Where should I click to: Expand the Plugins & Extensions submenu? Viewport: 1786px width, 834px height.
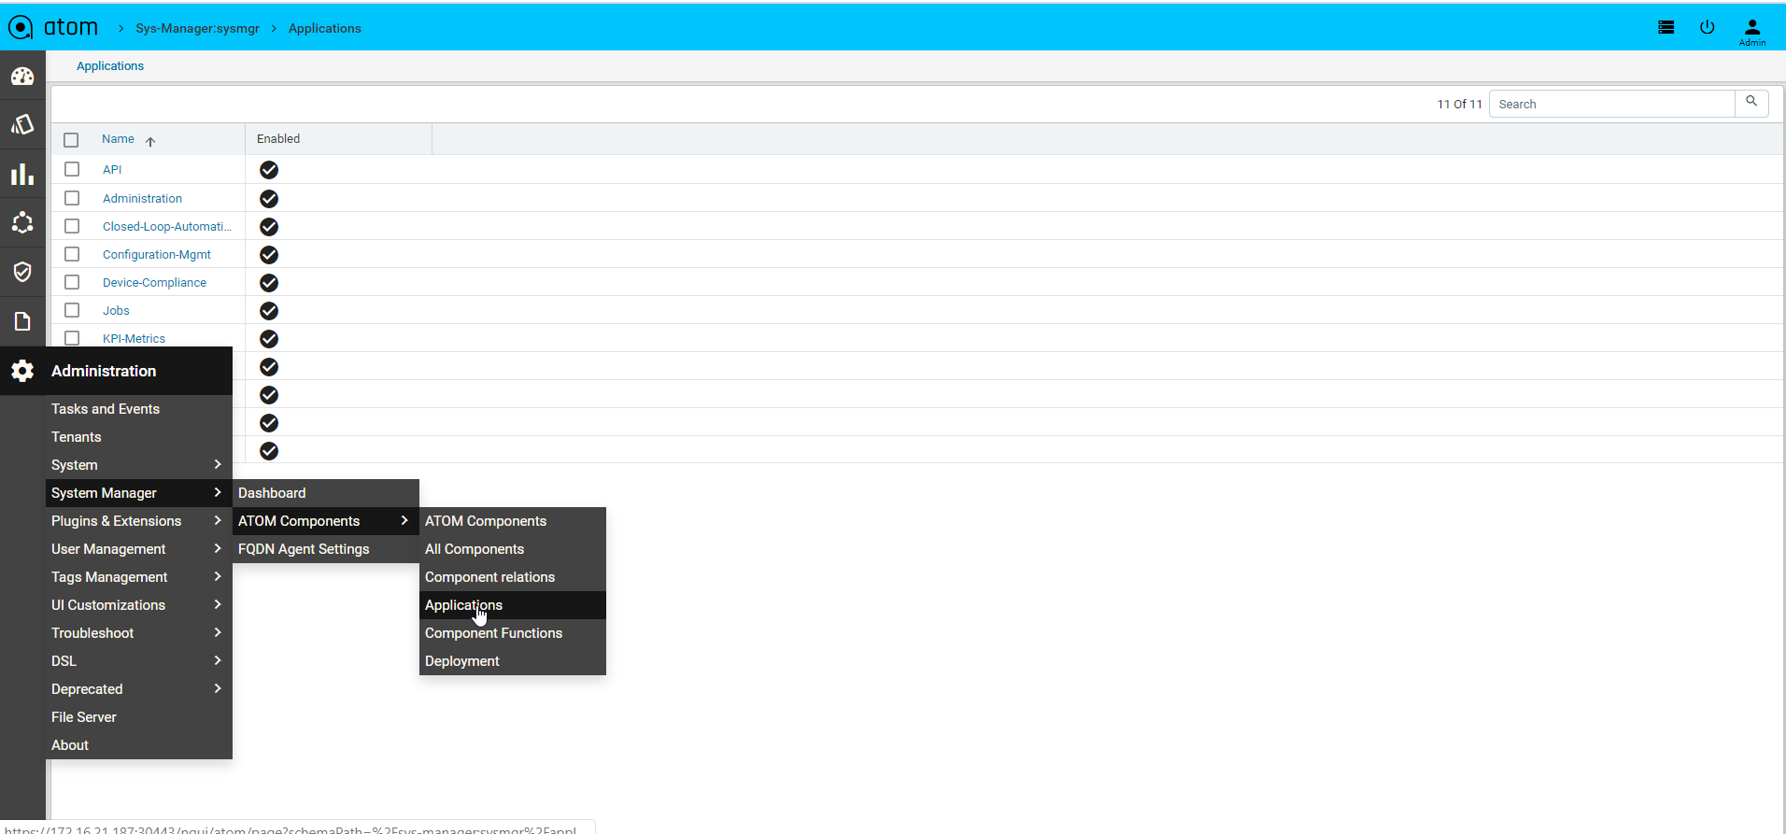138,521
